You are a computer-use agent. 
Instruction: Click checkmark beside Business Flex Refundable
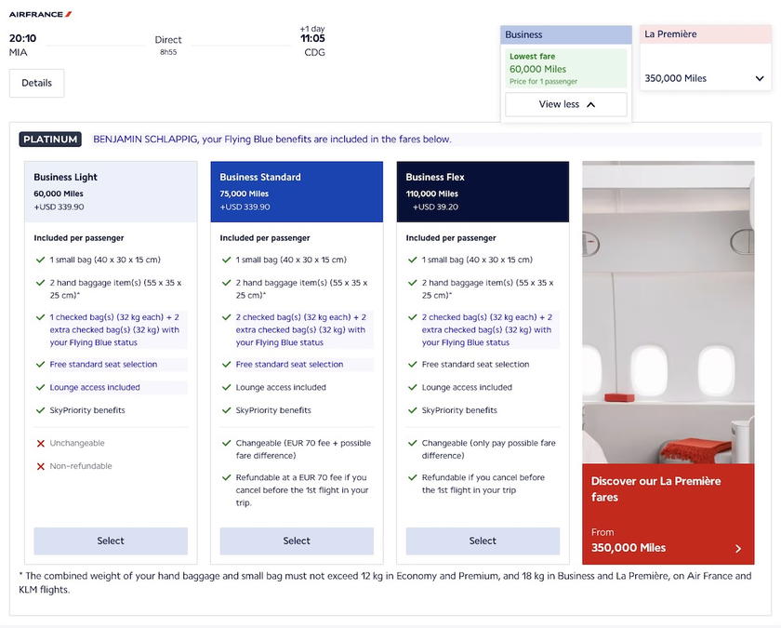click(413, 477)
